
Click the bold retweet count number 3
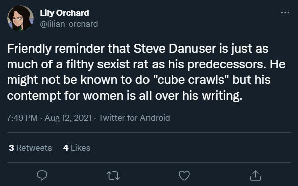pyautogui.click(x=12, y=148)
